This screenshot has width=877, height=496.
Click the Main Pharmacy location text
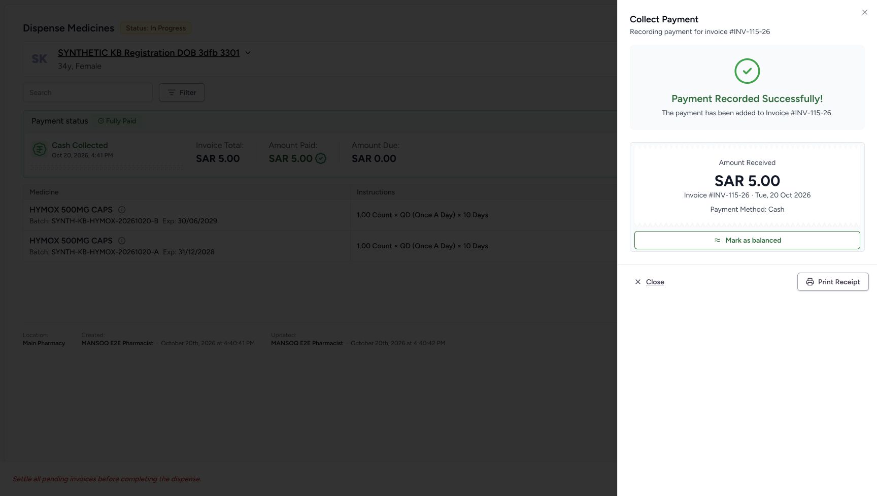[44, 343]
